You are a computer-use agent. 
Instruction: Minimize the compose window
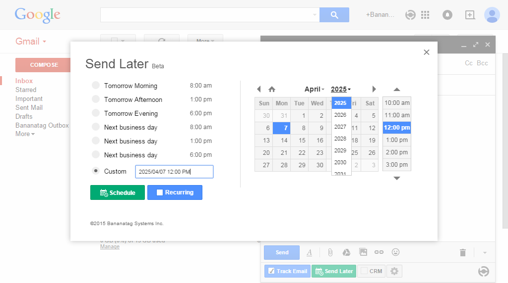click(464, 46)
